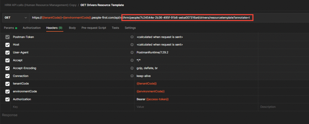Select the Authorization key cell in headers table

click(72, 99)
